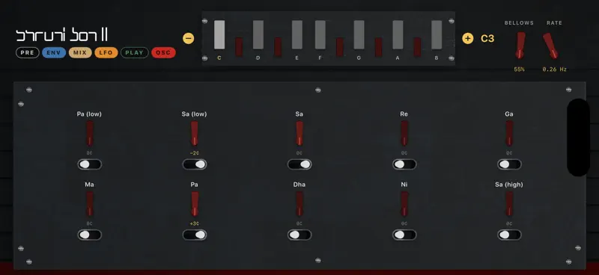The image size is (599, 275).
Task: Adjust the Re tuning knob
Action: [x=404, y=134]
